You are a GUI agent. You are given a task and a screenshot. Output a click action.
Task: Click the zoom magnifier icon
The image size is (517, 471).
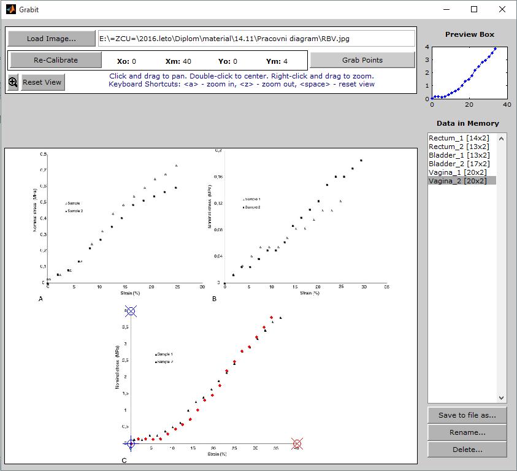(13, 82)
